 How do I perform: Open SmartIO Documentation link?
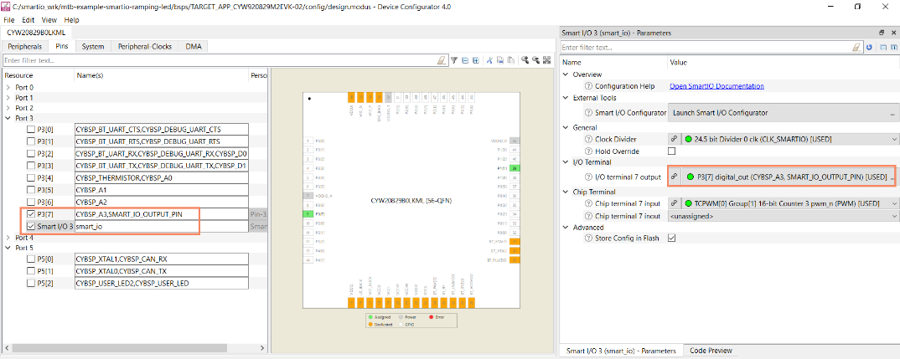[x=716, y=86]
